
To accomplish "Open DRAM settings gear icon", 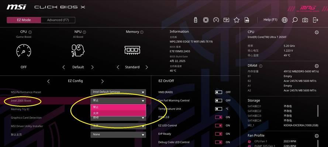I will tap(317, 66).
